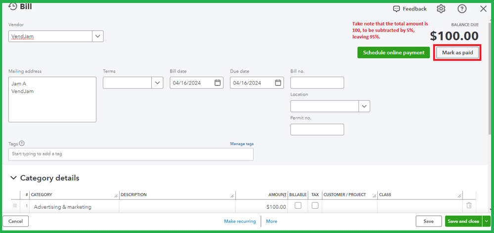494x233 pixels.
Task: Open Due date calendar picker
Action: 277,83
